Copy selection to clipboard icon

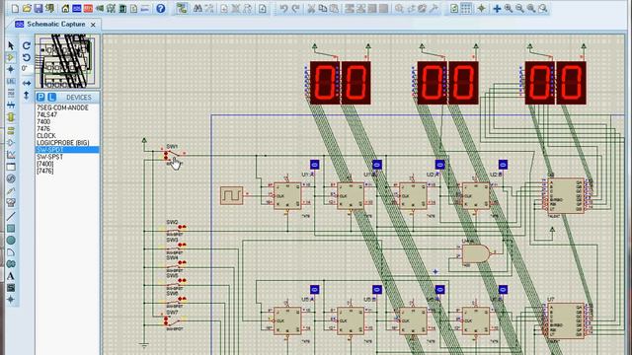(x=323, y=8)
